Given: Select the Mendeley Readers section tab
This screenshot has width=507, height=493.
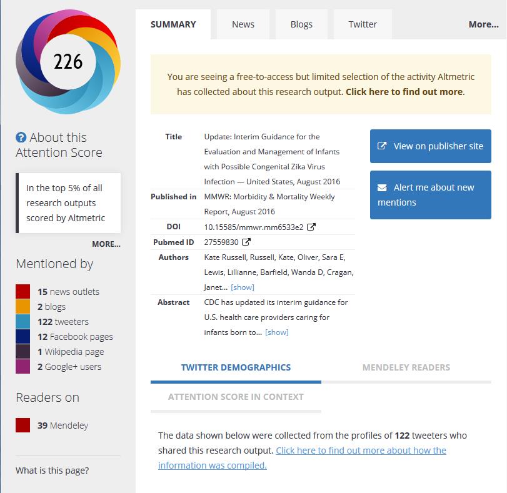Looking at the screenshot, I should coord(406,367).
